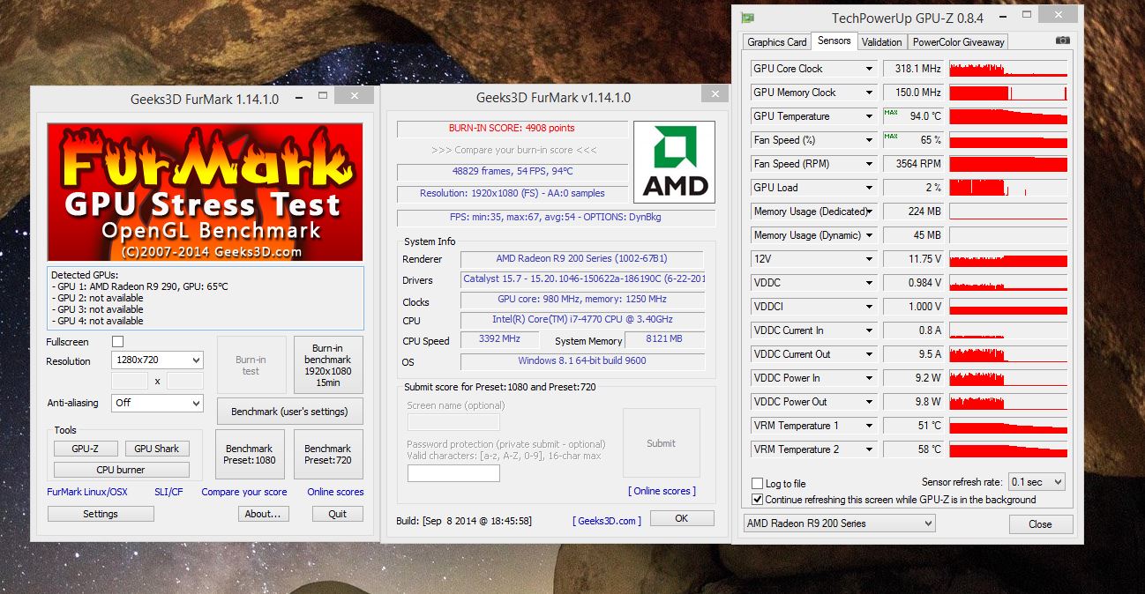The image size is (1145, 594).
Task: Expand the GPU Memory Clock sensor dropdown
Action: tap(870, 93)
